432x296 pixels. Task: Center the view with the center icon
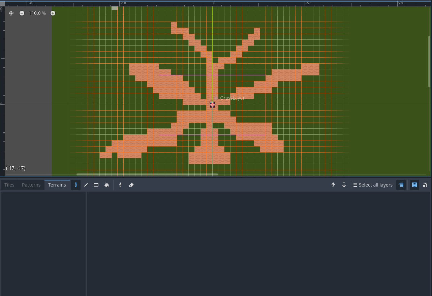pos(11,13)
